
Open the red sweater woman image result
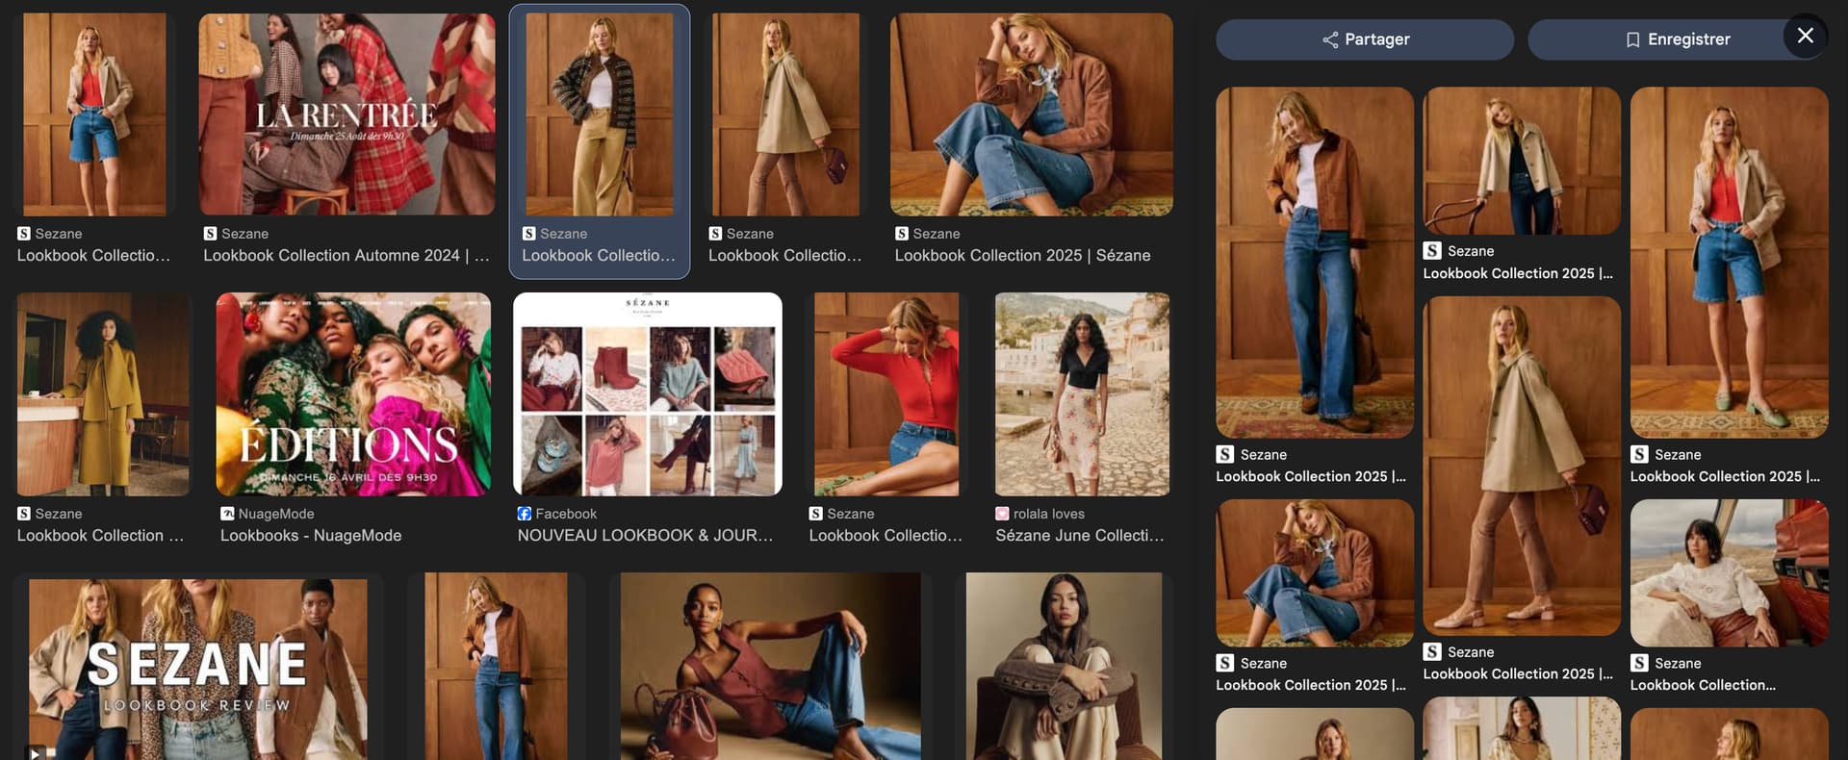885,394
